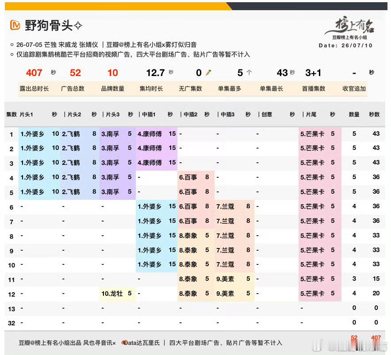Click the 单集最长 label
Image resolution: width=391 pixels, height=355 pixels.
pyautogui.click(x=271, y=88)
